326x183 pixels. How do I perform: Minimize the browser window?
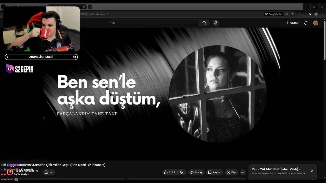[306, 7]
